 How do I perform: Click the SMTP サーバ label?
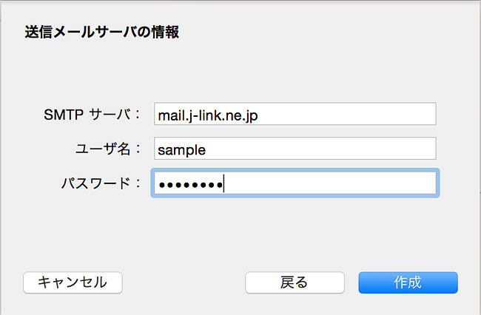(x=92, y=115)
